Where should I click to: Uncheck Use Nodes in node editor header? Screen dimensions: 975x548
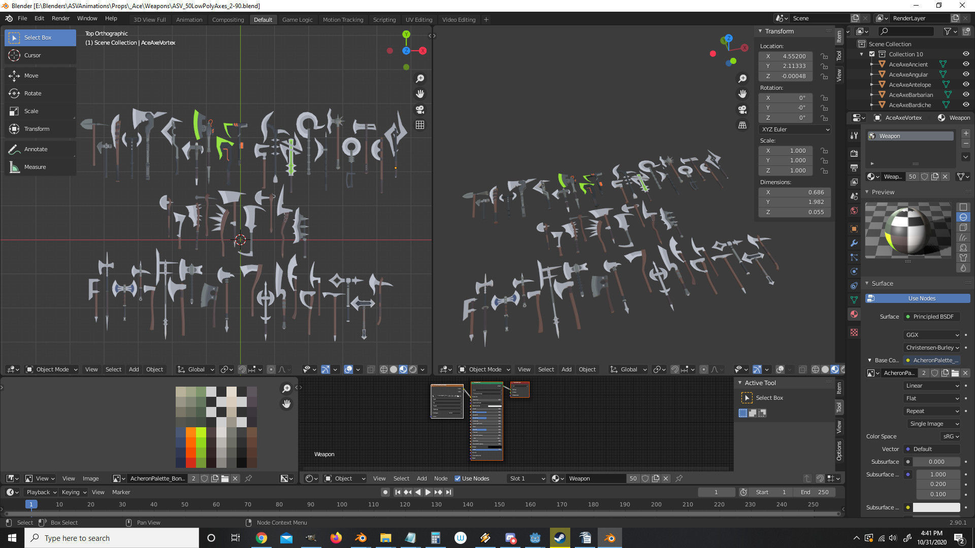tap(458, 478)
